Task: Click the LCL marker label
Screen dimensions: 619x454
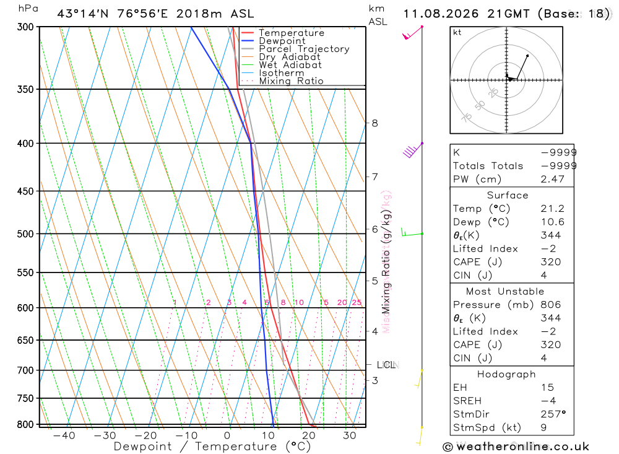Action: coord(386,365)
